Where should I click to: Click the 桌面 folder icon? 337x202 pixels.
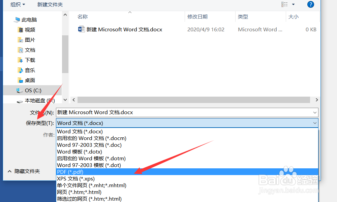click(20, 80)
